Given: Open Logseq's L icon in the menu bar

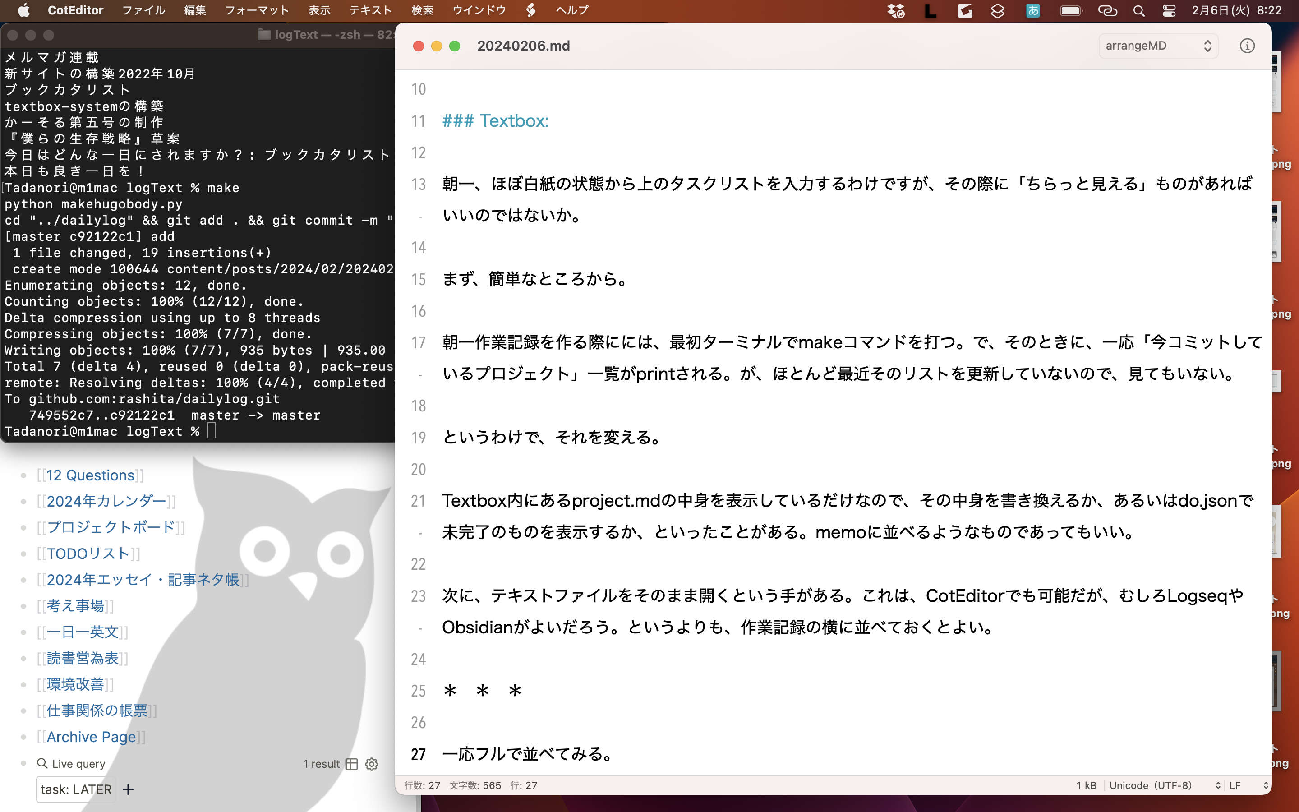Looking at the screenshot, I should (931, 11).
